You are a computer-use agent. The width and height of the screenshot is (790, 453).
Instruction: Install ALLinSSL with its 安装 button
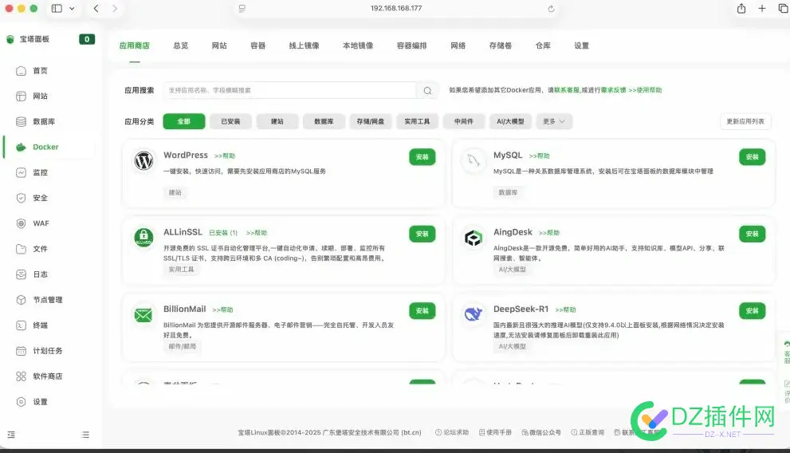(x=423, y=234)
